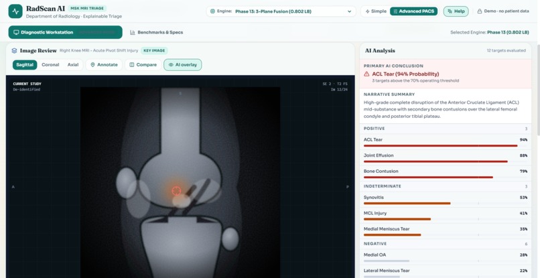The height and width of the screenshot is (278, 540).
Task: Click the split-pane icon on Compare button
Action: pos(131,65)
